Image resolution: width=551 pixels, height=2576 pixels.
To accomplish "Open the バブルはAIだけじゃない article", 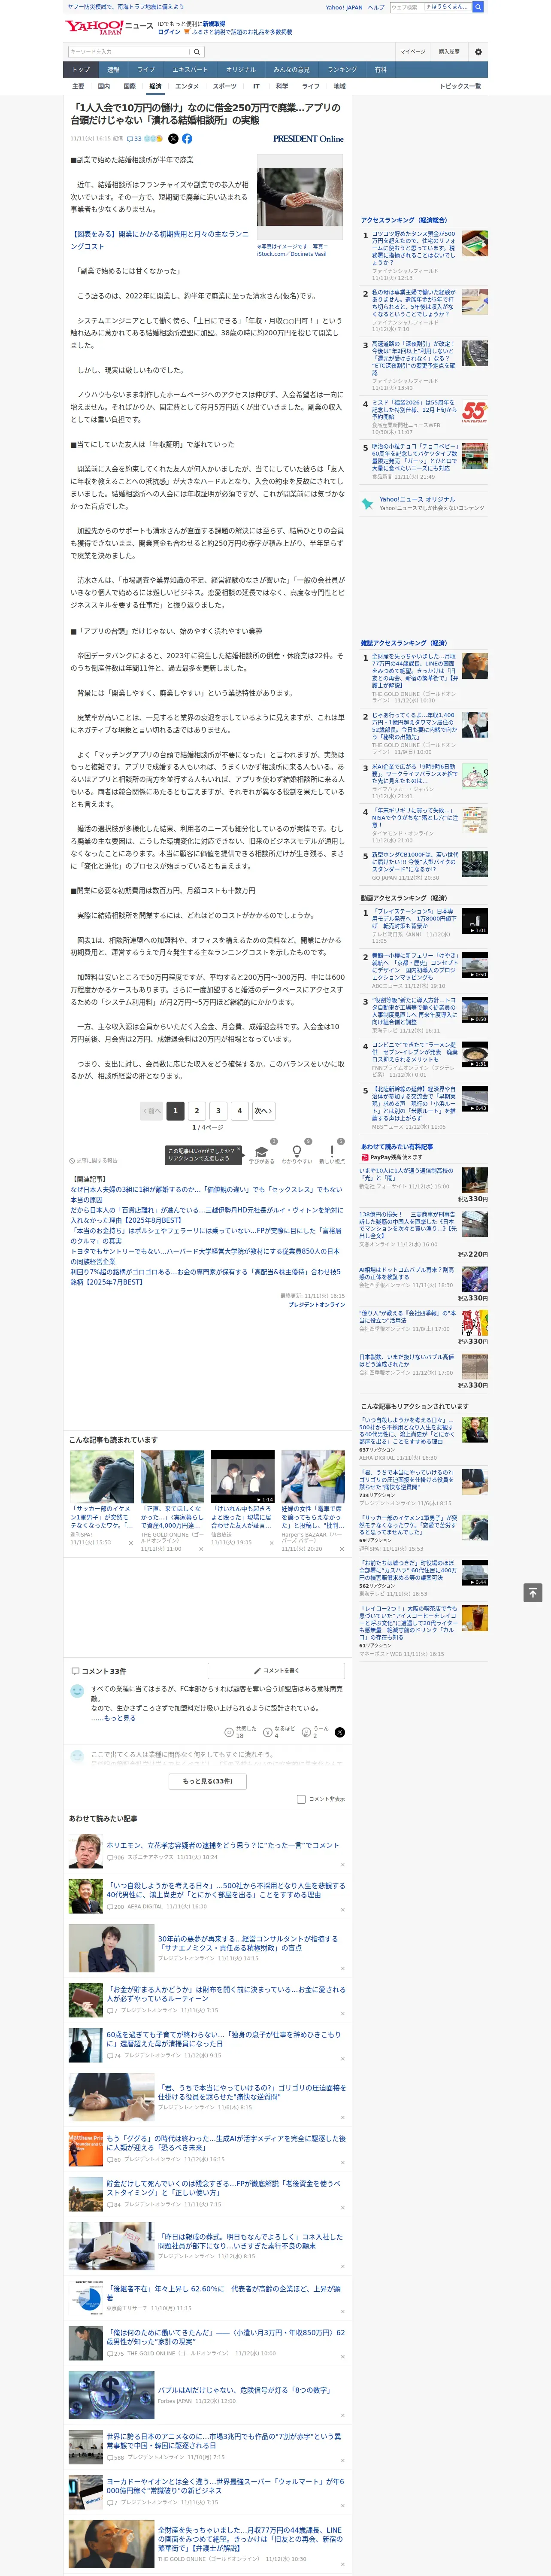I will (244, 2391).
